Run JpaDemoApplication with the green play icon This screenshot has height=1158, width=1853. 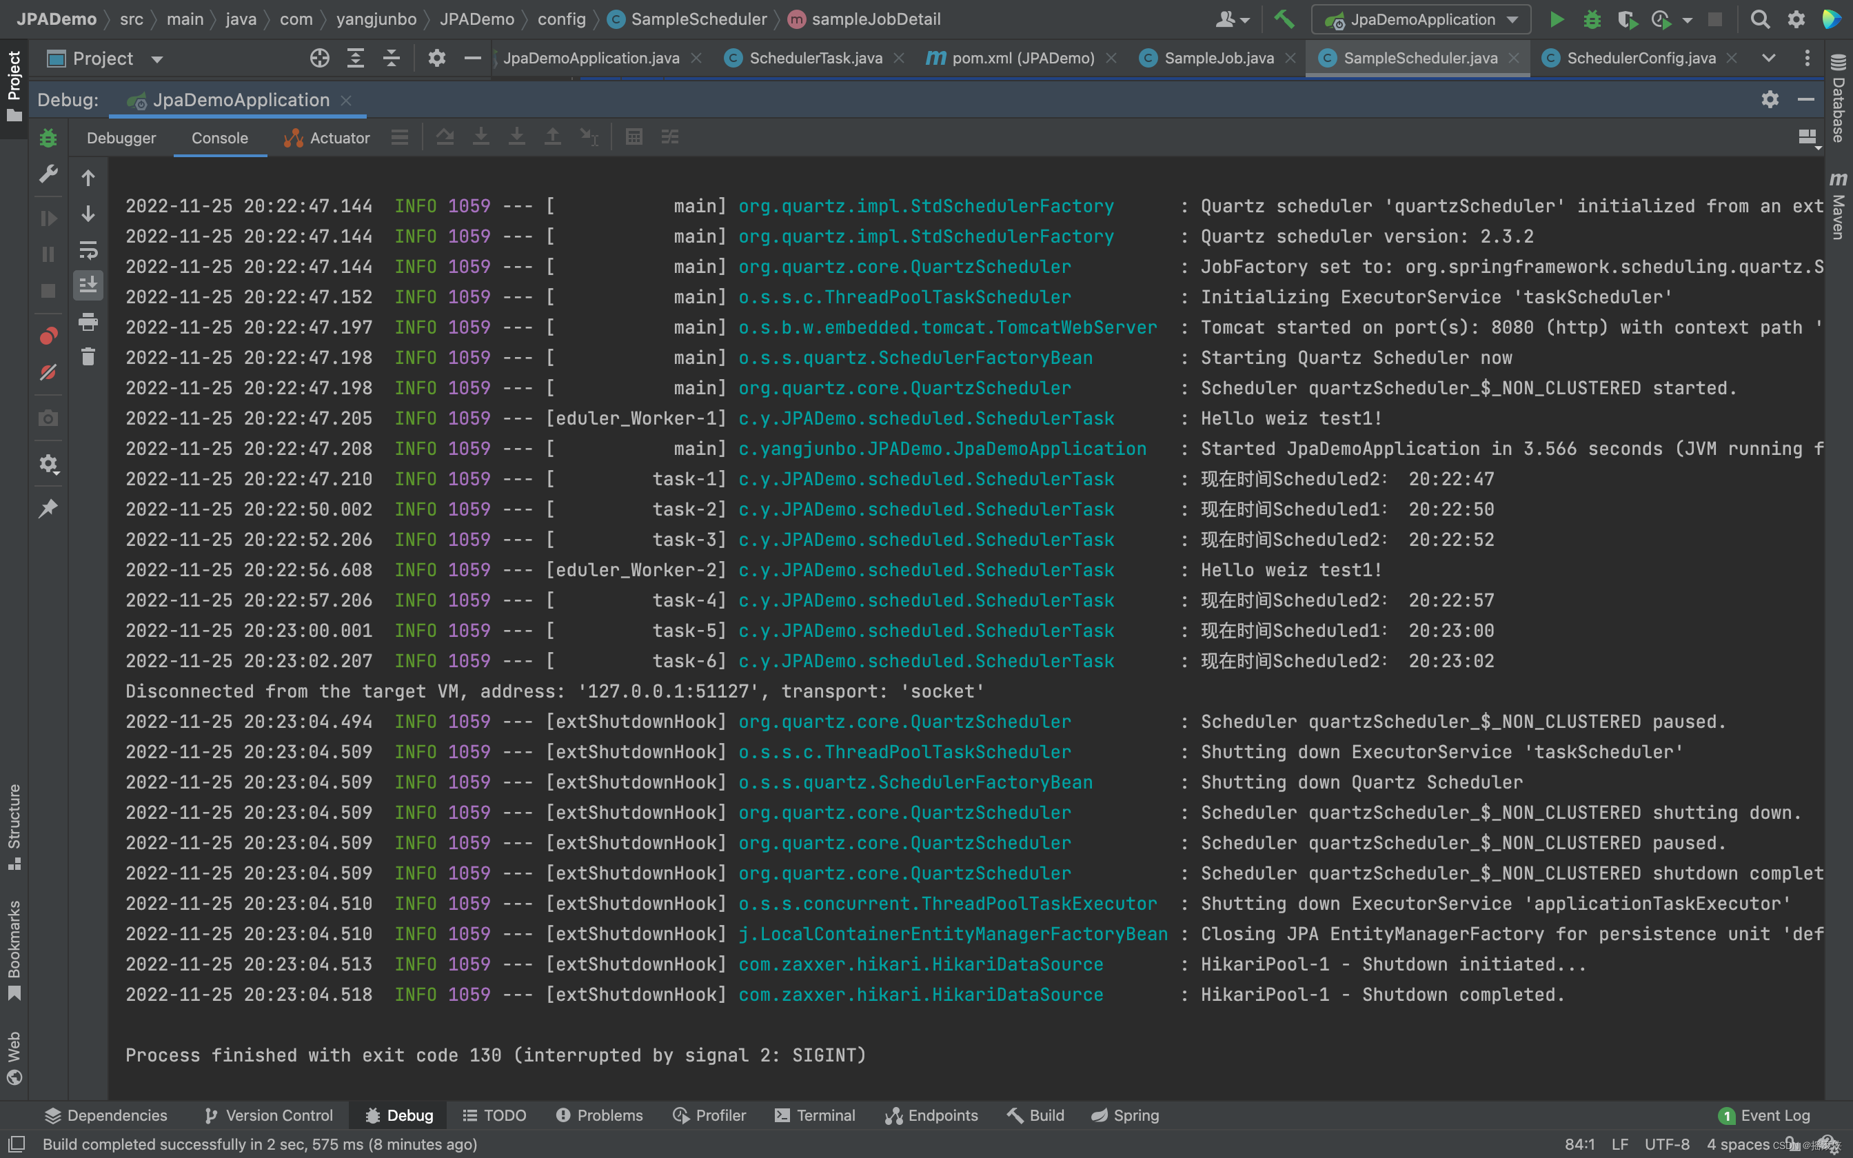(x=1556, y=19)
